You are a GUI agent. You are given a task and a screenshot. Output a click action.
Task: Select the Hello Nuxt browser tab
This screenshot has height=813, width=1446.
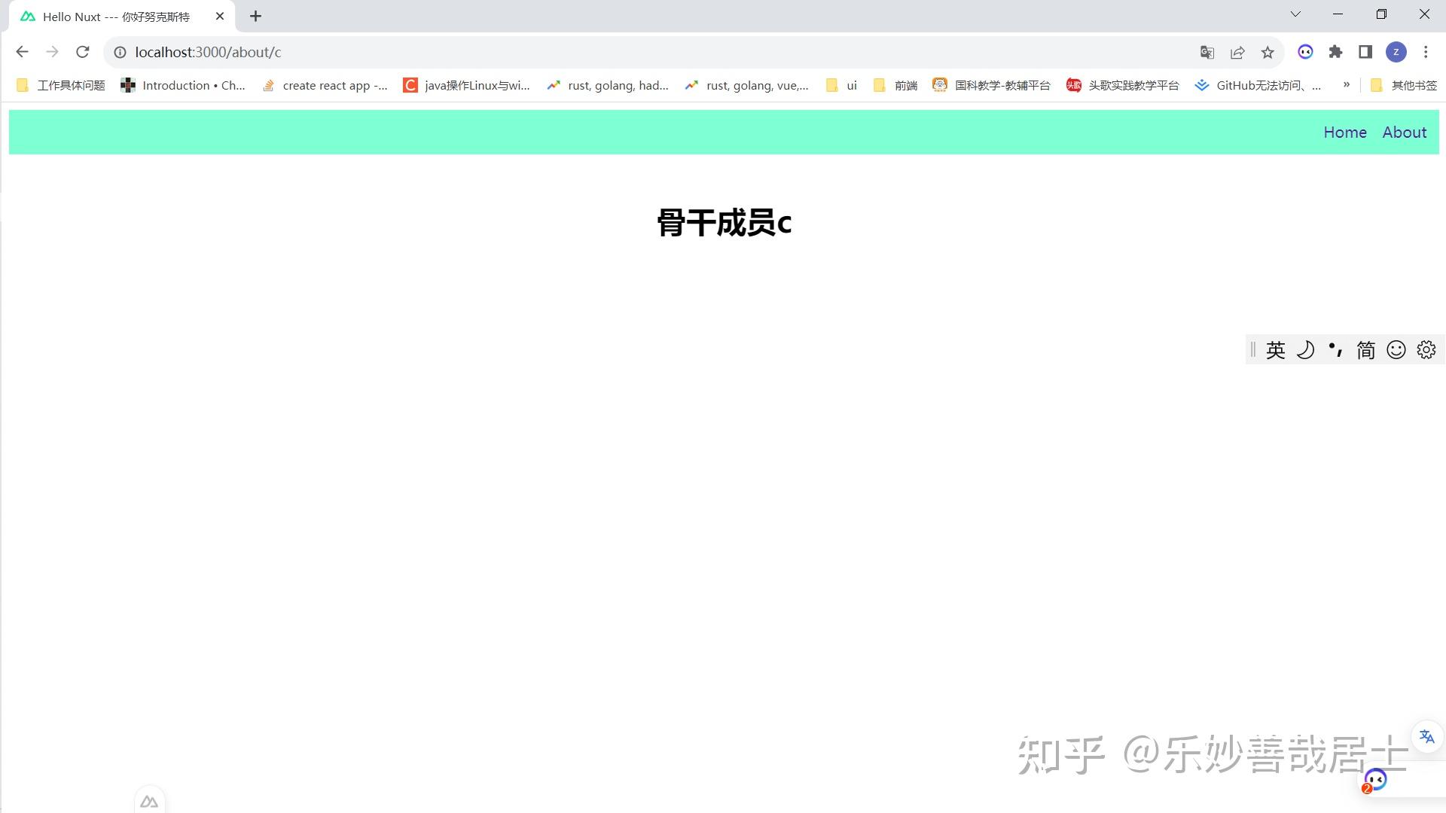click(x=117, y=17)
